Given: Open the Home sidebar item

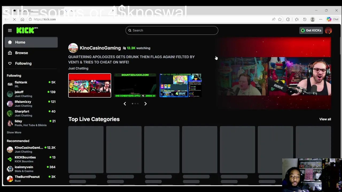Looking at the screenshot, I should coord(31,42).
